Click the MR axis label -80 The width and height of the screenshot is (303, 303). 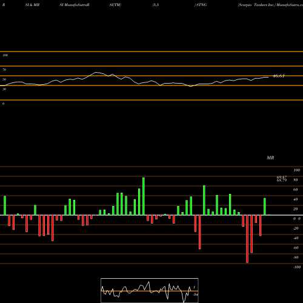pos(296,258)
